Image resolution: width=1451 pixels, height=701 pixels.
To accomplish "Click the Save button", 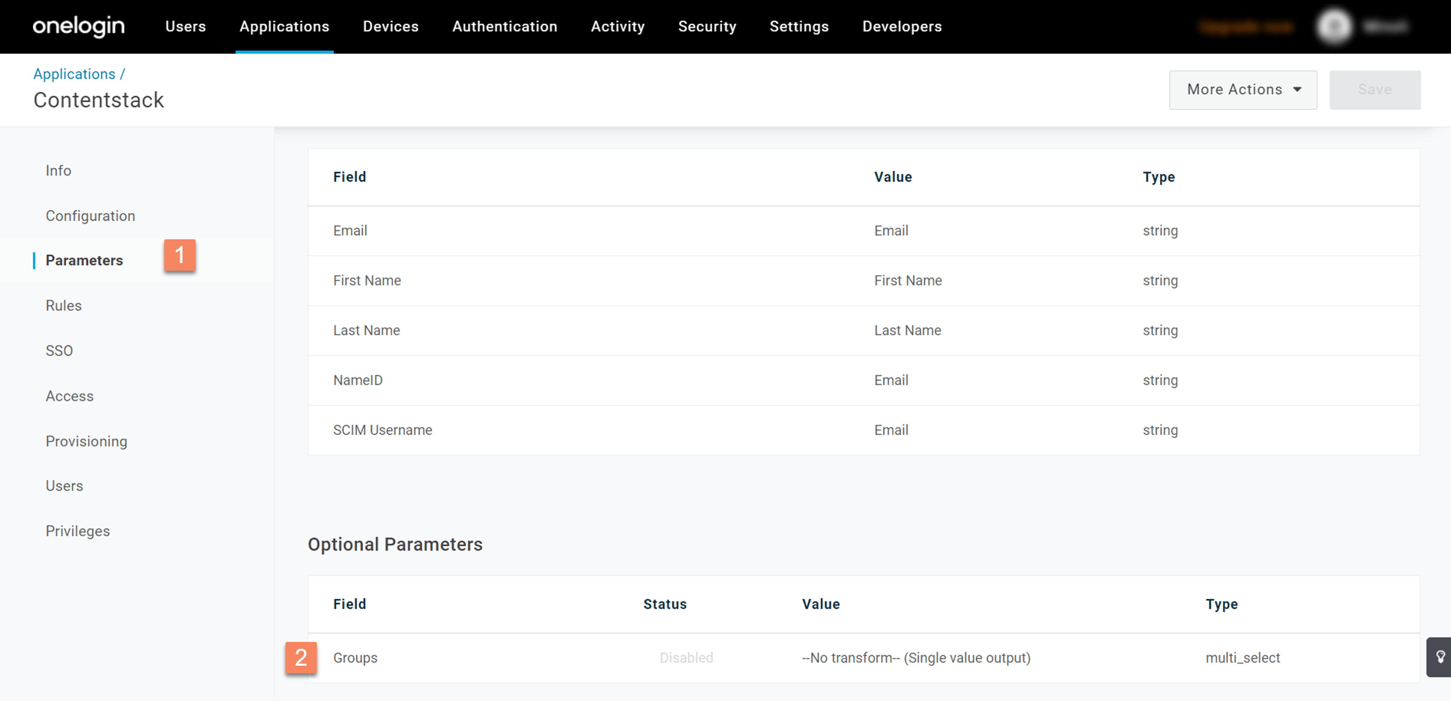I will [1374, 90].
